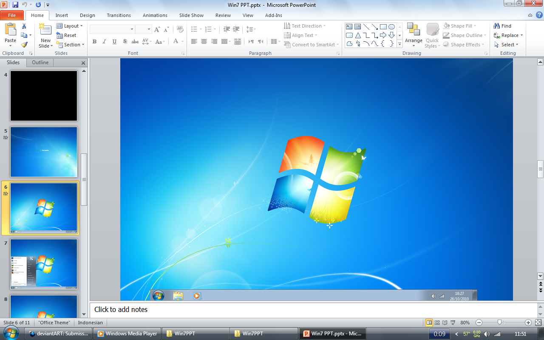Fit slide to current window icon
544x340 pixels.
coord(538,323)
